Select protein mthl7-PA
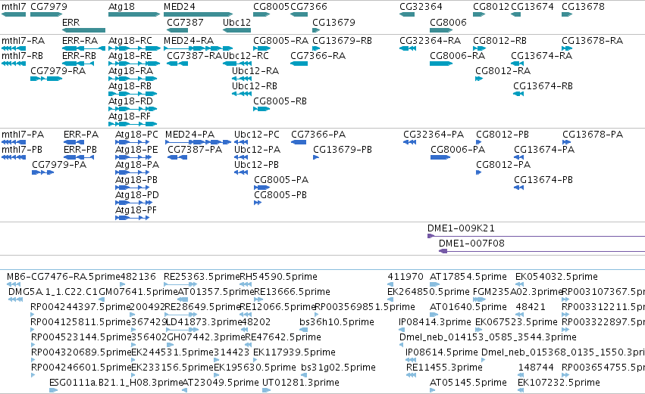This screenshot has width=645, height=394. point(23,135)
